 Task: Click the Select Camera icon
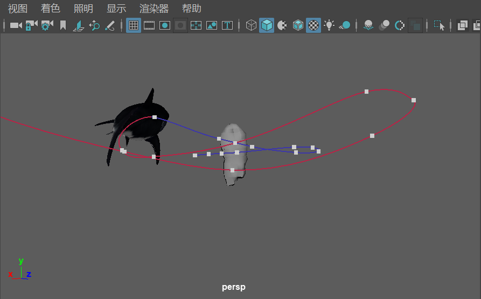click(16, 25)
